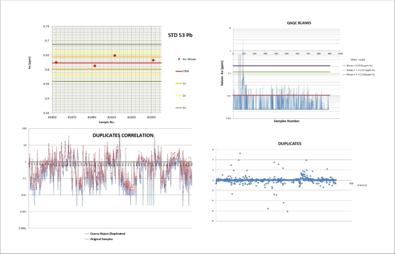Viewport: 395px width, 254px height.
Task: Click the "Original Samples" legend entry
Action: click(x=99, y=239)
